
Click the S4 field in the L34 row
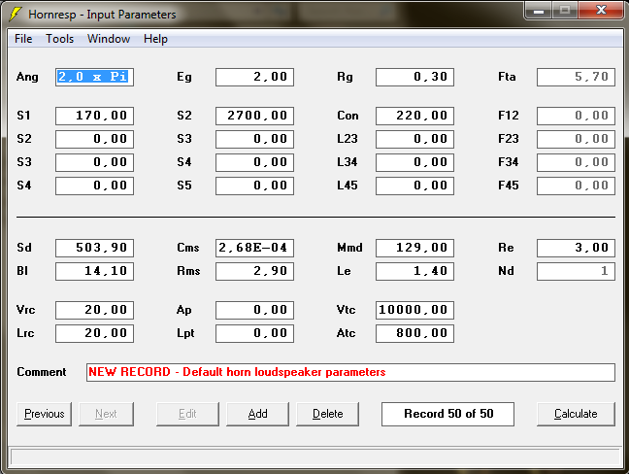254,162
